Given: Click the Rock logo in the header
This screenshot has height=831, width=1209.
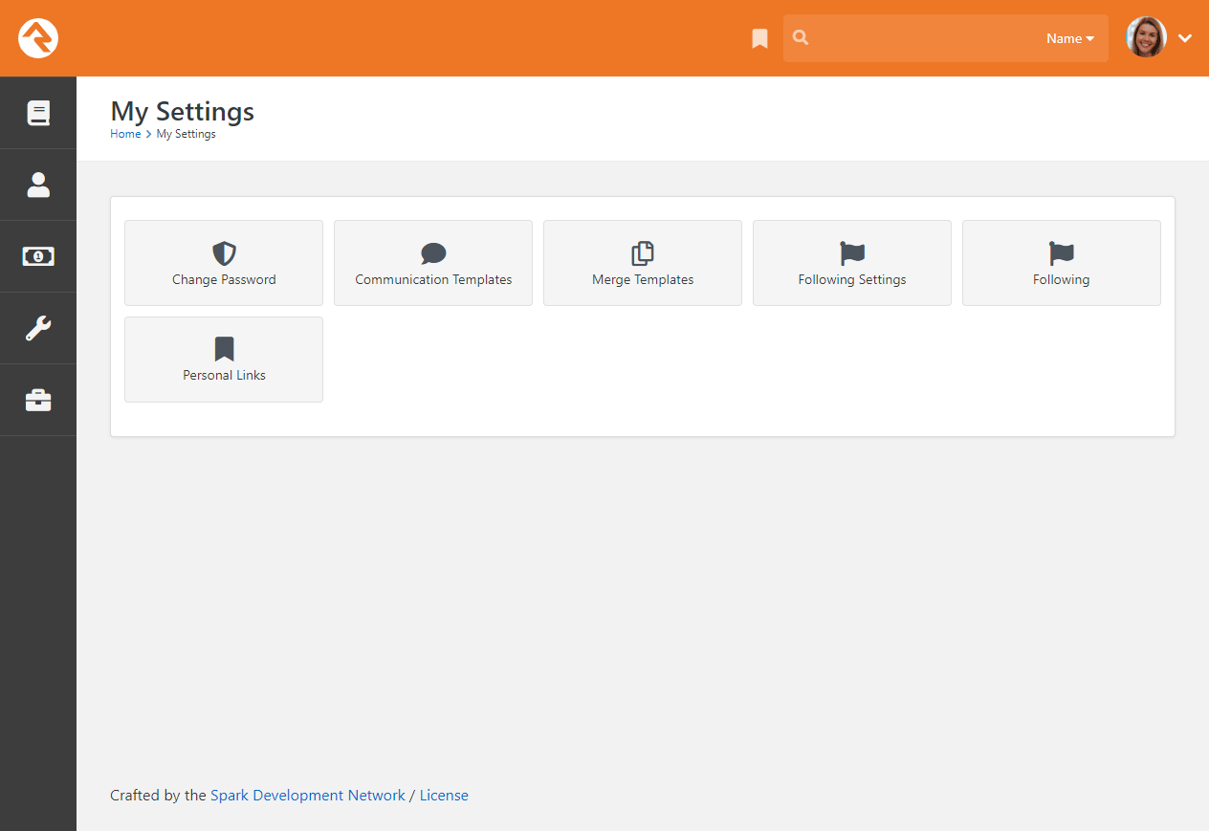Looking at the screenshot, I should (x=38, y=38).
